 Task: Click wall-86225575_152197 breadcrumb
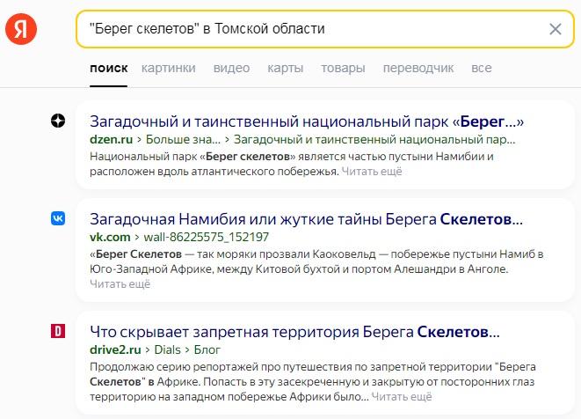207,237
